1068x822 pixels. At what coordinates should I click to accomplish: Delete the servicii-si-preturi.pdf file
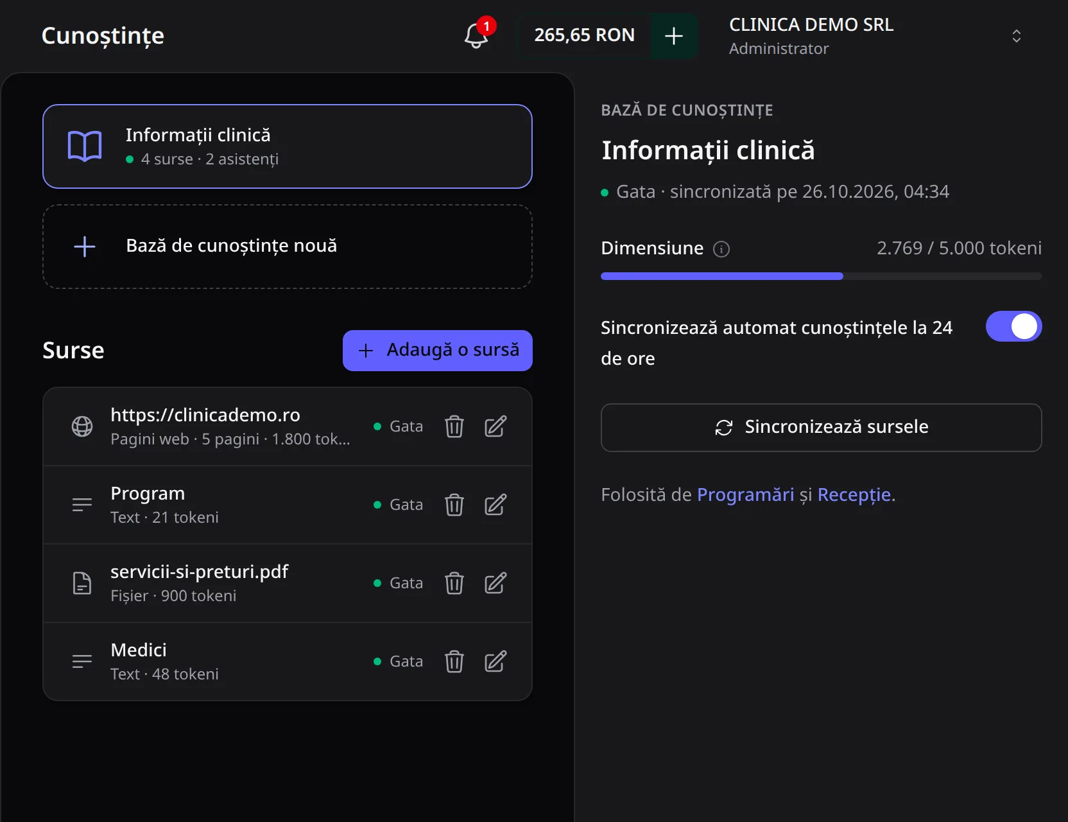coord(454,583)
